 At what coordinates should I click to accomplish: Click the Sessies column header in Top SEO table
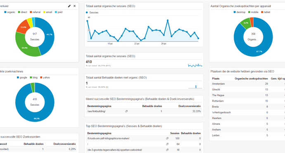(x=175, y=133)
